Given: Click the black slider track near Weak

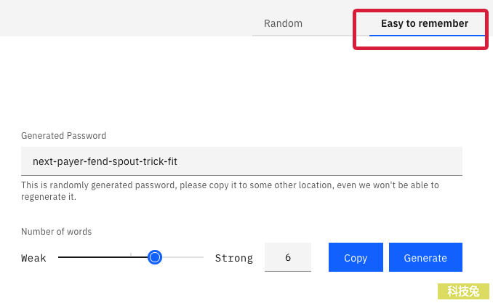Looking at the screenshot, I should click(103, 257).
